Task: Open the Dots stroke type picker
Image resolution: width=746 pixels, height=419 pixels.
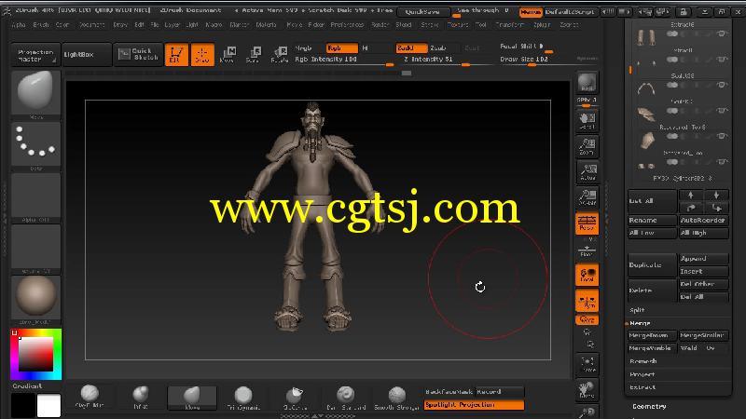Action: (x=35, y=144)
